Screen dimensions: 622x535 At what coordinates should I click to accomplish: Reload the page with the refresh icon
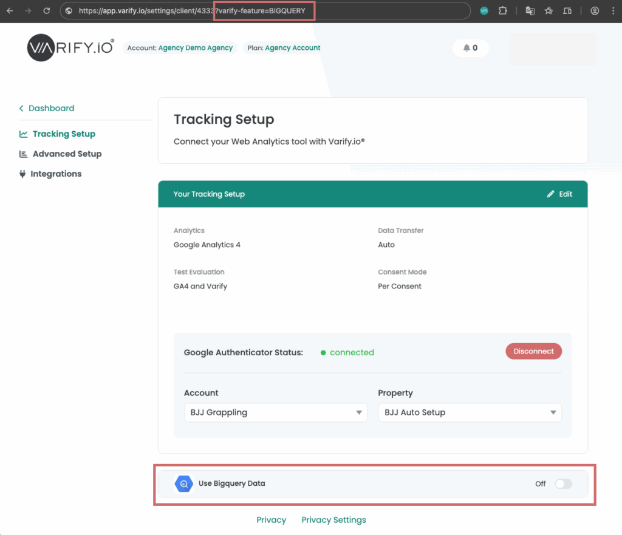(46, 11)
